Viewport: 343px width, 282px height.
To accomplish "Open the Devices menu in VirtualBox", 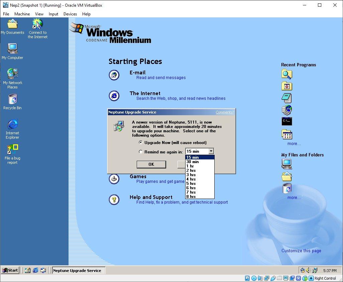I will point(70,14).
